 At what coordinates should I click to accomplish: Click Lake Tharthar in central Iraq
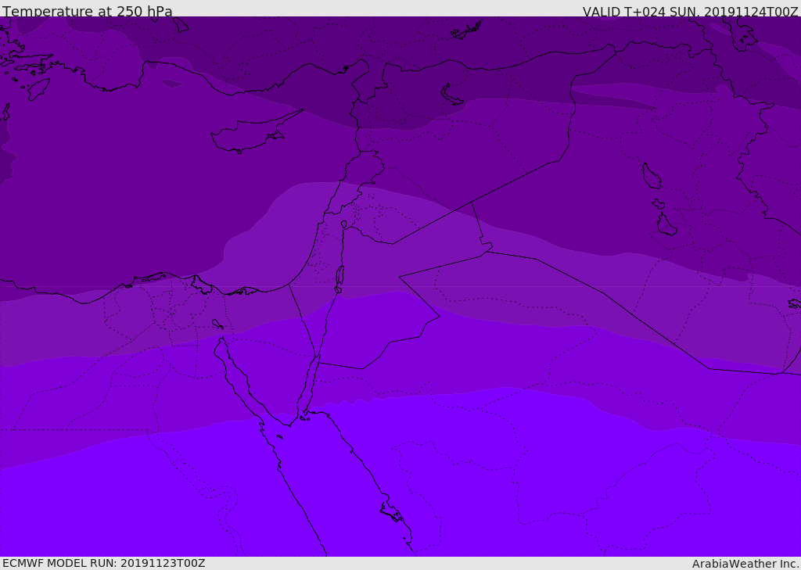click(x=652, y=176)
